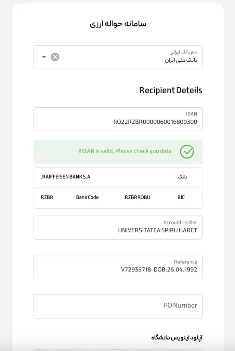
Task: Focus the IBAN input field
Action: [118, 119]
